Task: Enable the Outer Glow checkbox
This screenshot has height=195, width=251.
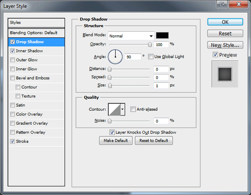Action: [13, 60]
